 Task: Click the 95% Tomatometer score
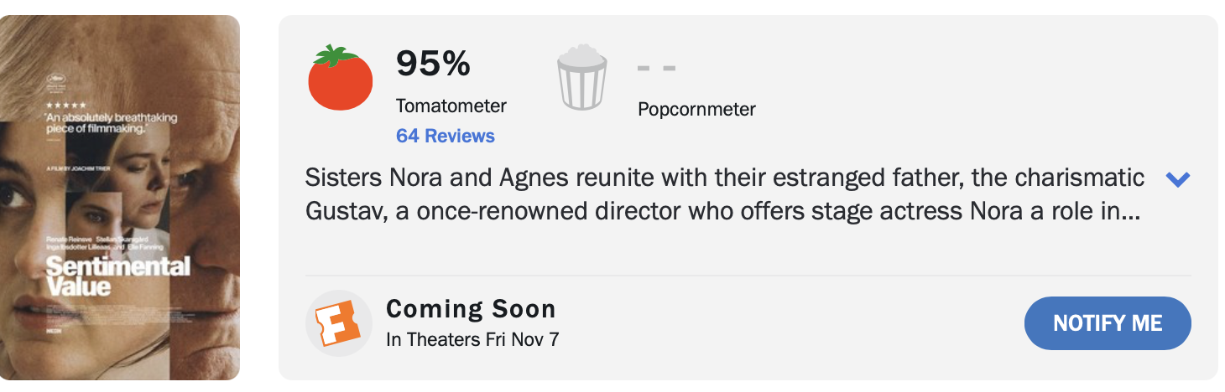point(433,64)
